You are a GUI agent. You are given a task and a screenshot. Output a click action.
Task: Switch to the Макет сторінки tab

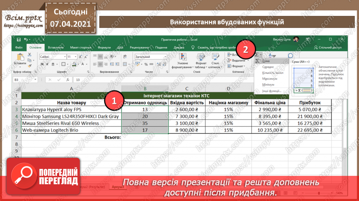(x=81, y=47)
